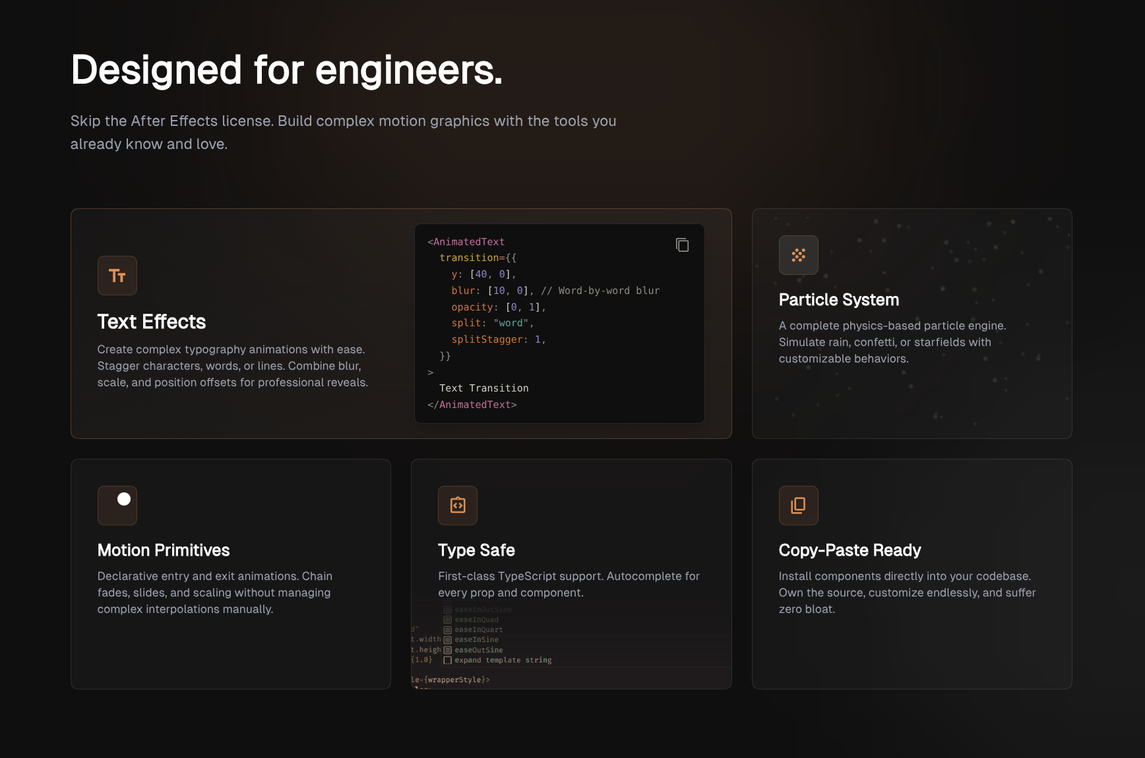This screenshot has height=758, width=1145.
Task: Click the Text Effects typography icon
Action: tap(117, 276)
